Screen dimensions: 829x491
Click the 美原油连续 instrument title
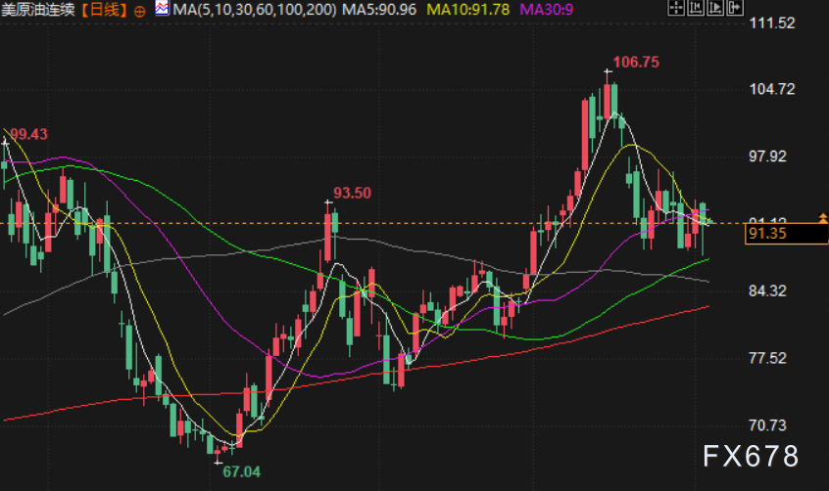tap(38, 10)
